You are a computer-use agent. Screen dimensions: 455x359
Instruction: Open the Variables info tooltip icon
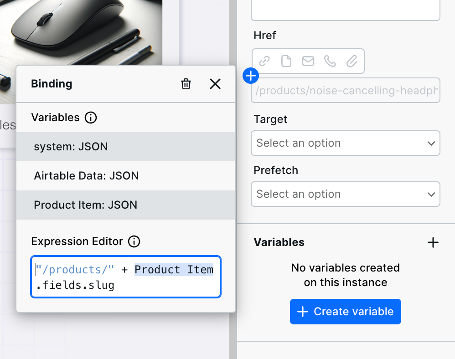pos(91,118)
